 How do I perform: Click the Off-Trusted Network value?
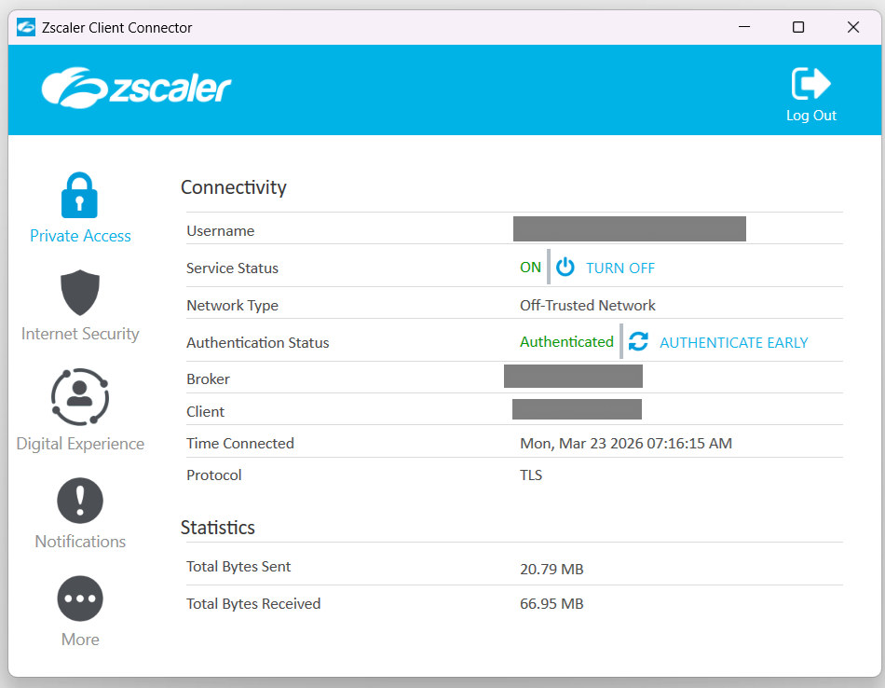click(588, 306)
